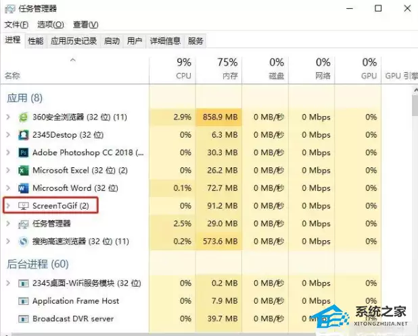This screenshot has width=418, height=336.
Task: Click the scrollbar up arrow
Action: [415, 90]
